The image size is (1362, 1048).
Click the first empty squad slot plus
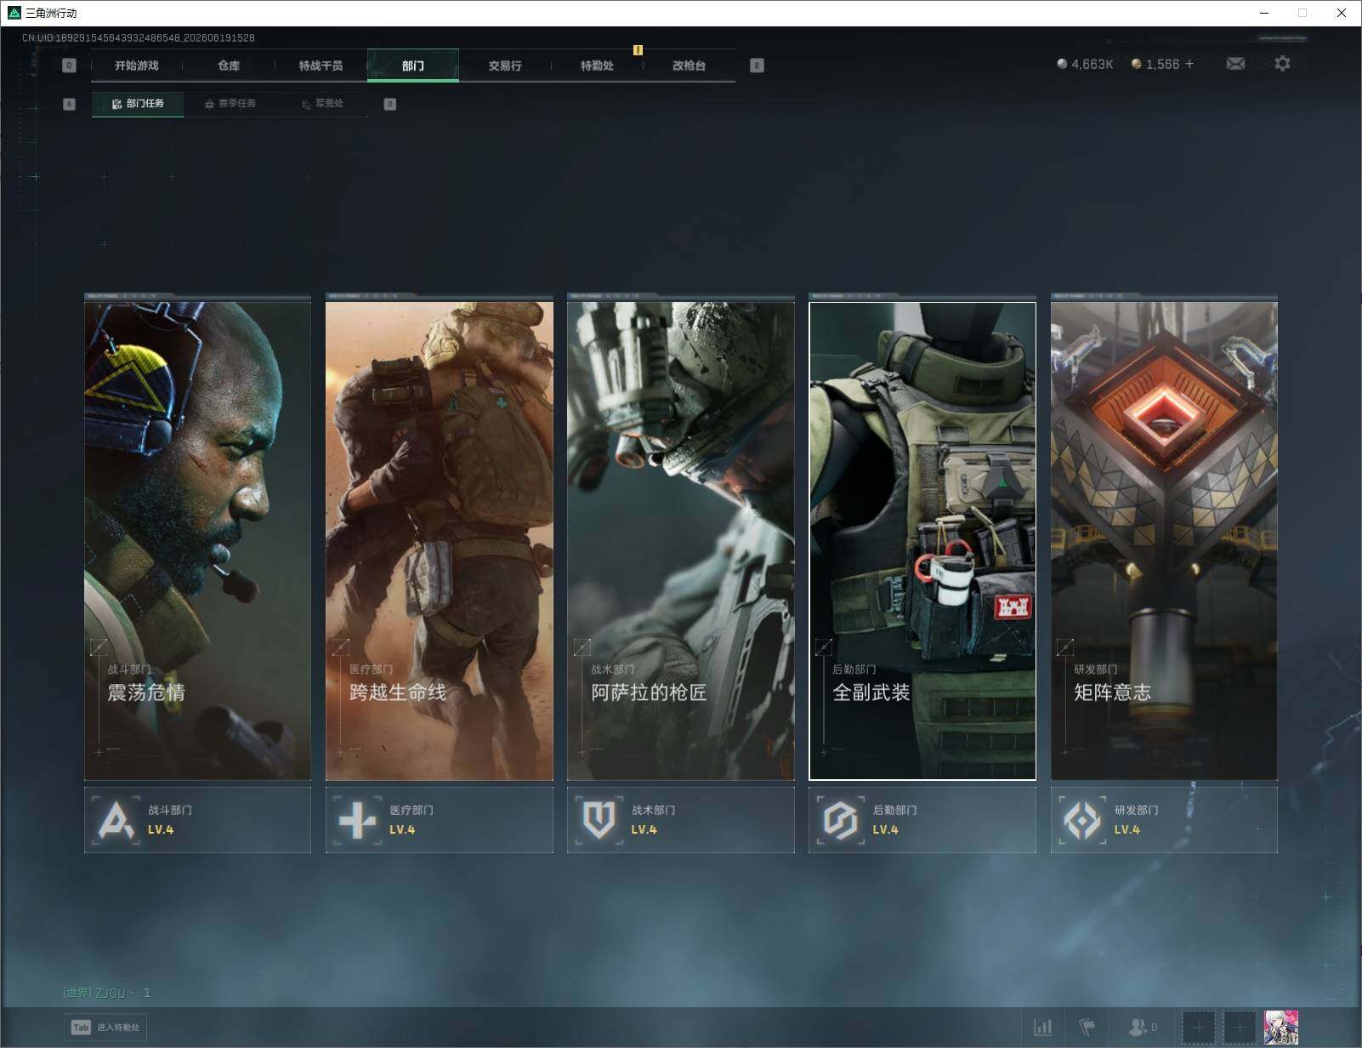click(x=1199, y=1028)
